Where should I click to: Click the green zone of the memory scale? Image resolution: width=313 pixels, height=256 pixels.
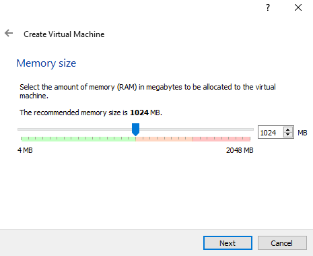78,139
